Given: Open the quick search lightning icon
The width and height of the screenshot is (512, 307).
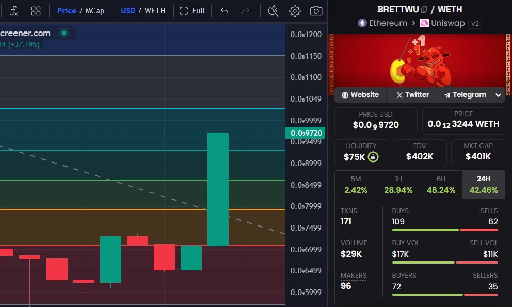Looking at the screenshot, I should (273, 11).
